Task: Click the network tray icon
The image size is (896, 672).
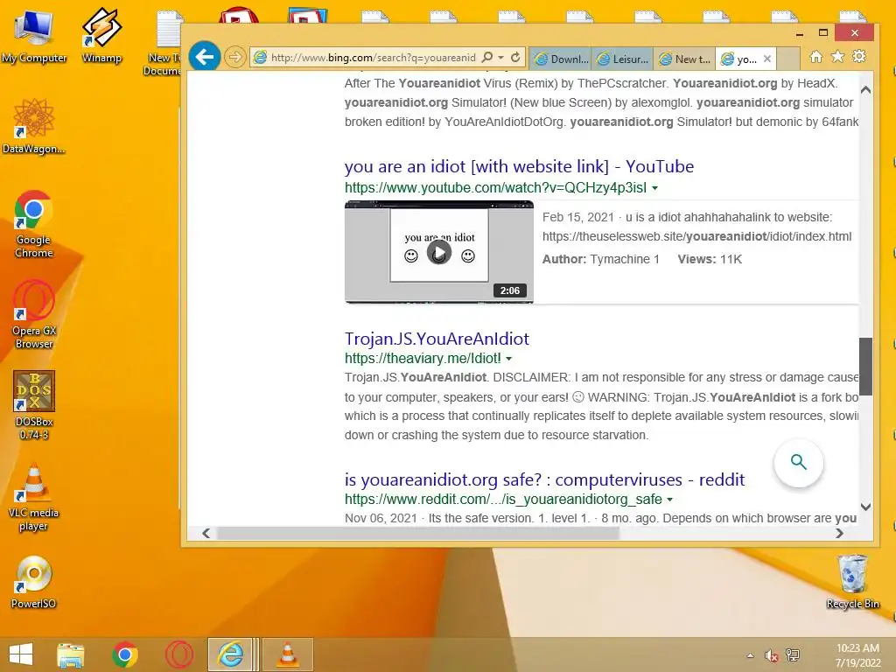Action: pyautogui.click(x=793, y=655)
